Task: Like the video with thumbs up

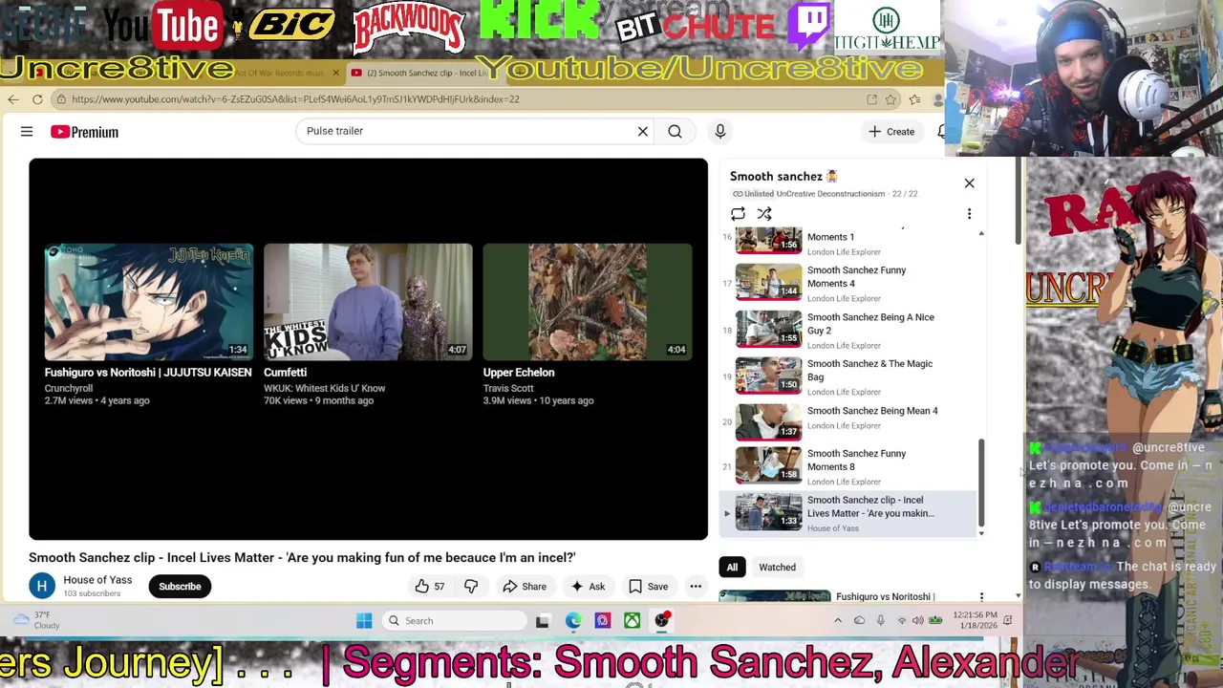Action: tap(429, 587)
